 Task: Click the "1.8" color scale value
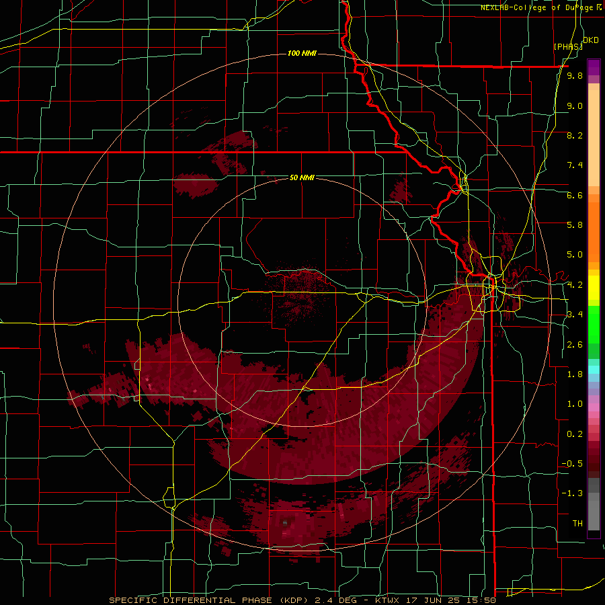click(x=575, y=374)
